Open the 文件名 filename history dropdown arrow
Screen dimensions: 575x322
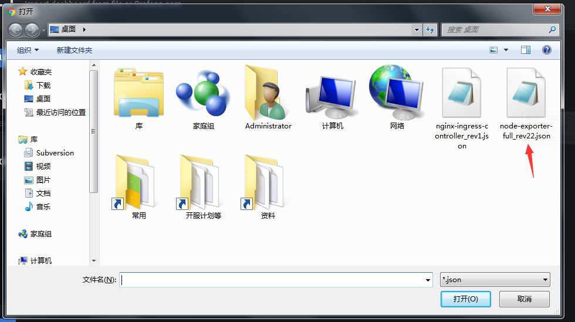[428, 280]
